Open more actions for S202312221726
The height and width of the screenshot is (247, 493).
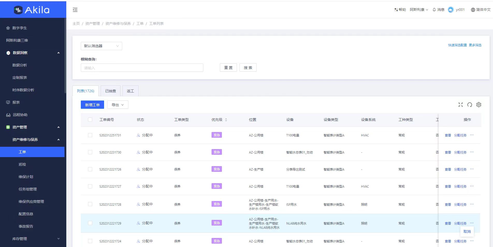472,169
